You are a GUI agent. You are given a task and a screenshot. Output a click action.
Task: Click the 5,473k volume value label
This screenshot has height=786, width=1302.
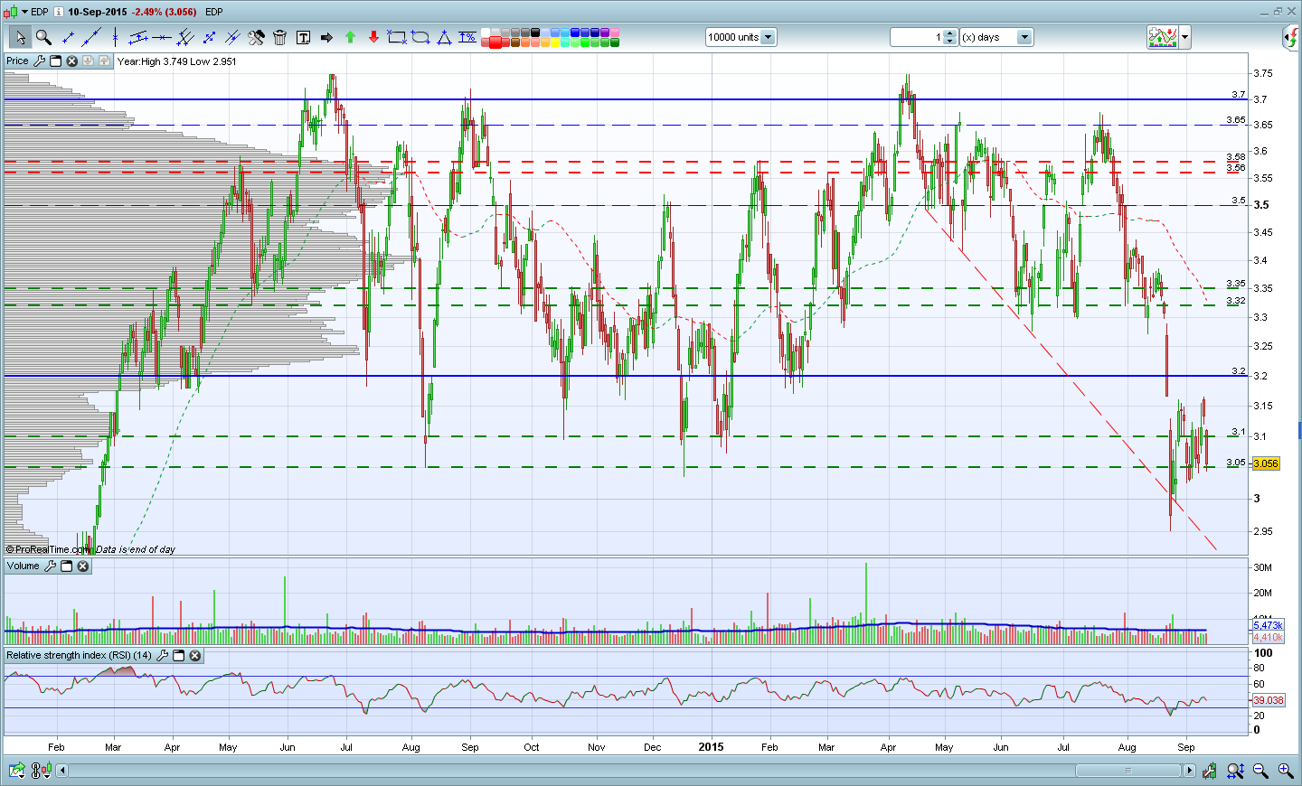(1268, 625)
